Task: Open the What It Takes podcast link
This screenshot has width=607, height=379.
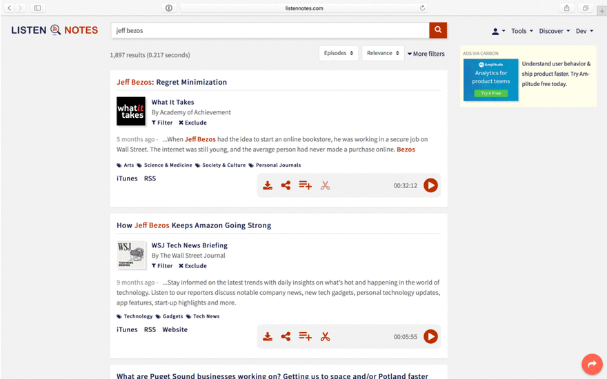Action: coord(172,102)
